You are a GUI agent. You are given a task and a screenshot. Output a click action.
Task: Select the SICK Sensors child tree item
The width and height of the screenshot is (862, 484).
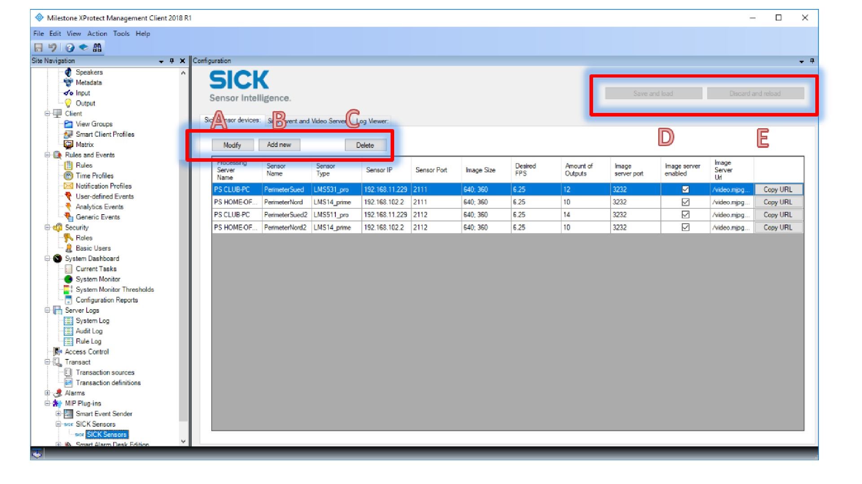pos(107,434)
